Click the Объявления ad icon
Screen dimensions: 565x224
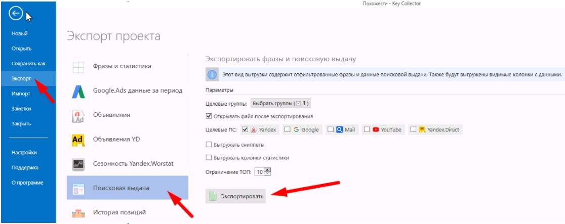click(78, 116)
